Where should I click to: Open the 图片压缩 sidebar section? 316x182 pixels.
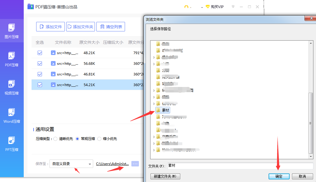coord(12,31)
